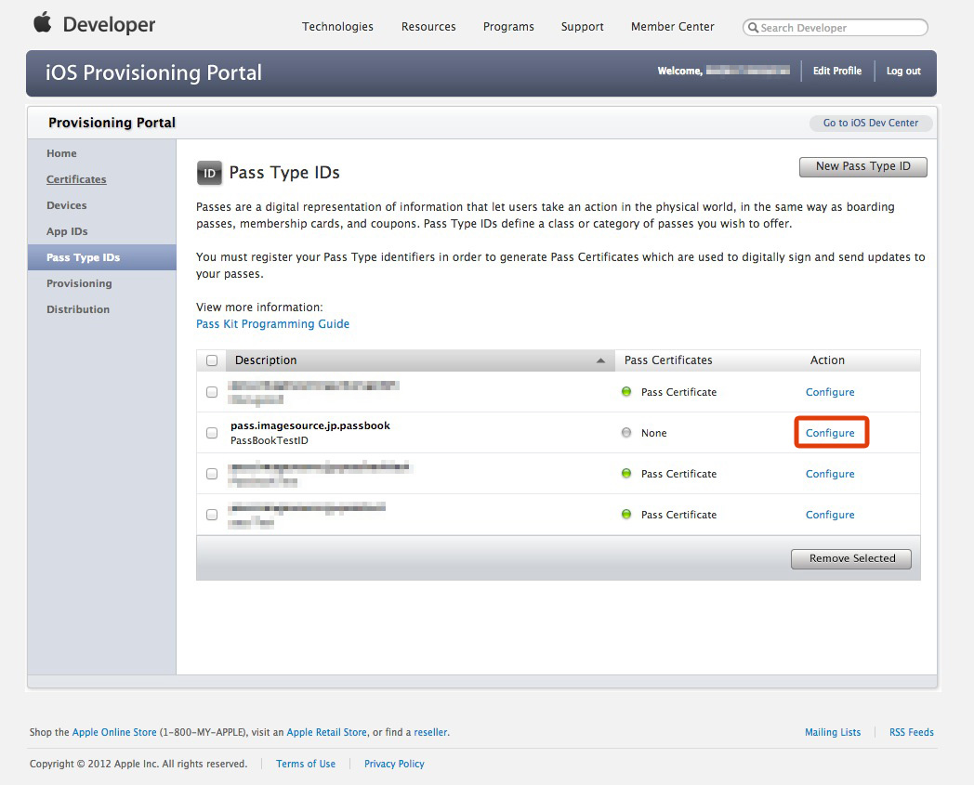Image resolution: width=974 pixels, height=785 pixels.
Task: Open App IDs in the sidebar
Action: click(67, 231)
